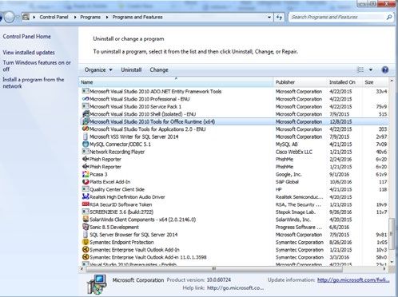Screen dimensions: 398x297
Task: Open the Help link URL
Action: tap(235, 288)
